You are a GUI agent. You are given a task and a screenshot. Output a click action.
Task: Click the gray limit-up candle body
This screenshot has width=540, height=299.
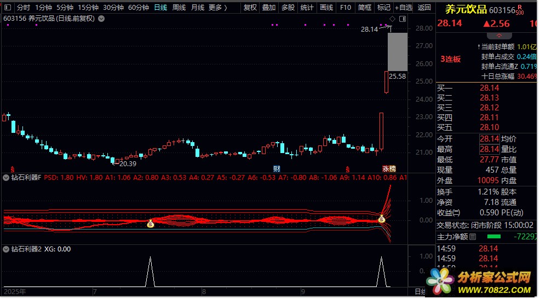click(x=398, y=52)
